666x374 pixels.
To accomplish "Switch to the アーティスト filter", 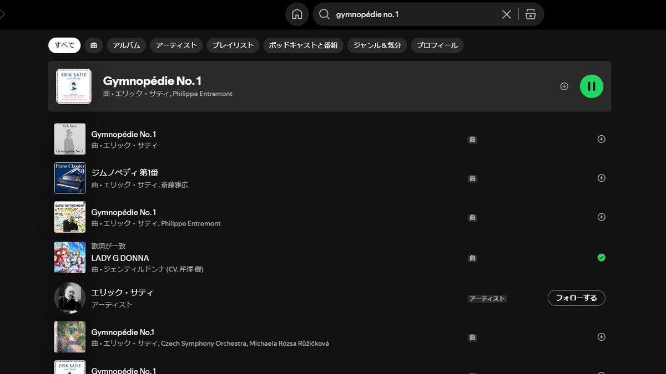I will click(x=176, y=45).
